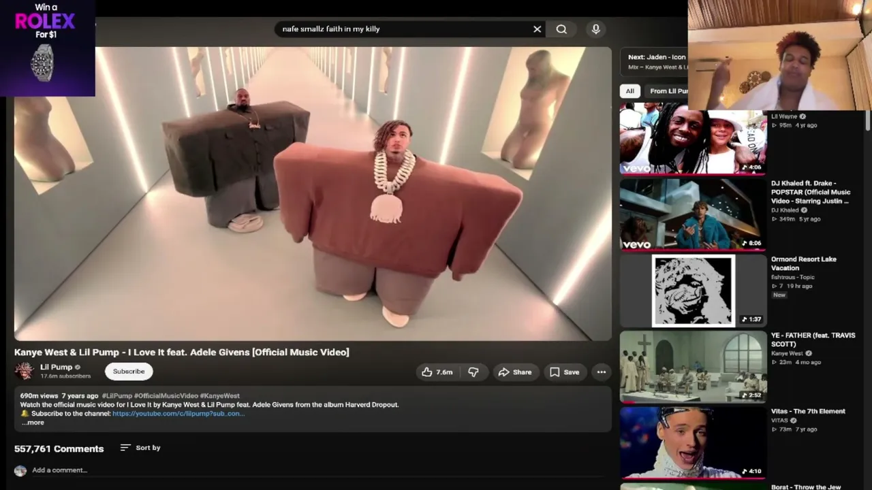
Task: Click the 557,761 Comments heading
Action: click(x=59, y=448)
